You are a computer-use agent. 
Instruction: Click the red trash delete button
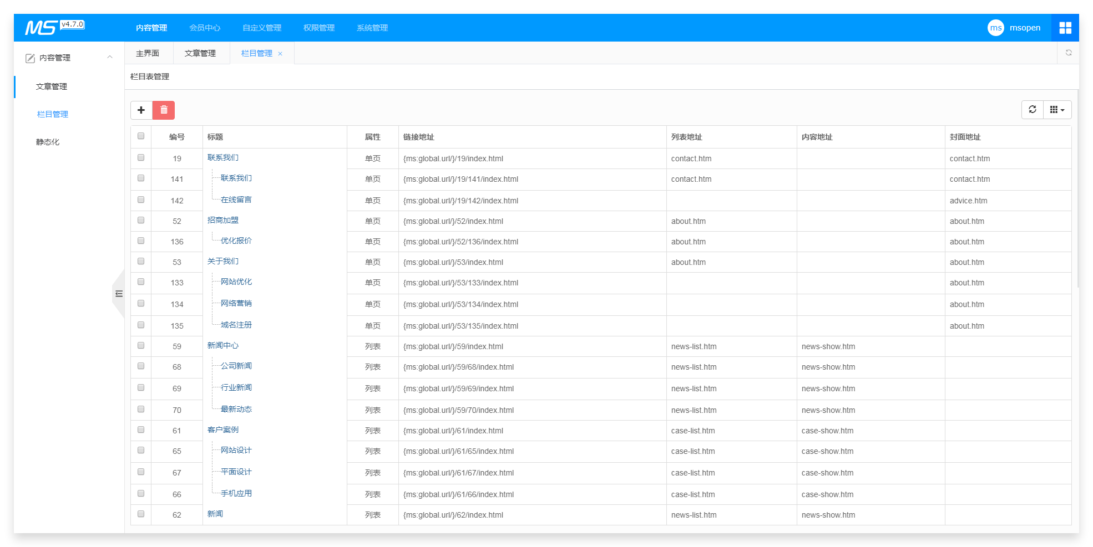(x=164, y=110)
